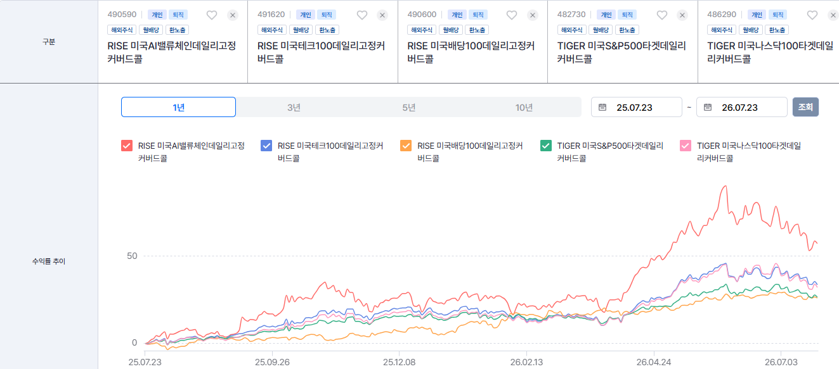The image size is (839, 369).
Task: Switch to the 3년 period tab
Action: (294, 107)
